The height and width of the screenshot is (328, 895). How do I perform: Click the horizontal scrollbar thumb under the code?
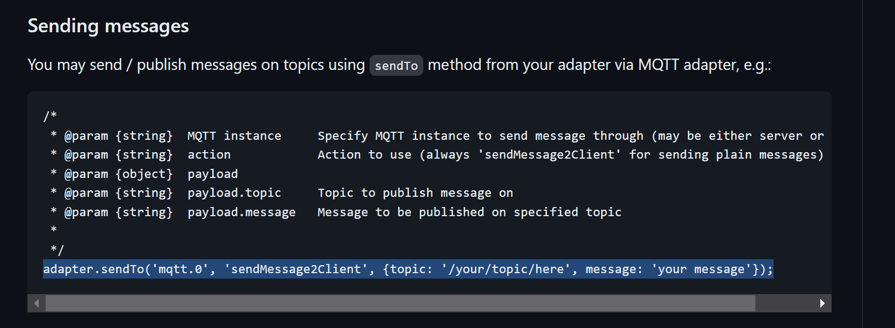(400, 303)
